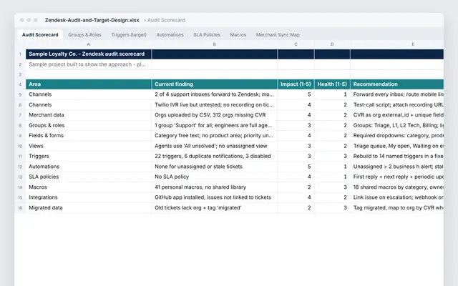Screen dimensions: 458x286
Task: Click 'Groups: Triage, L1, L2 Tech, Billing' cell
Action: pos(397,126)
